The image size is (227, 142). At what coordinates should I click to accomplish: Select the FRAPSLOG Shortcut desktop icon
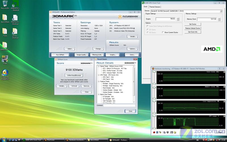[x=15, y=20]
